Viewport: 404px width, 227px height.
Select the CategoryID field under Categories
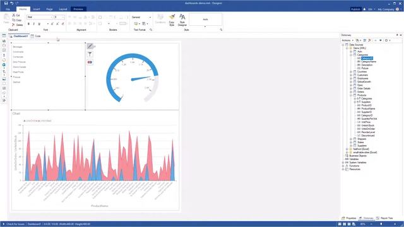click(x=367, y=58)
